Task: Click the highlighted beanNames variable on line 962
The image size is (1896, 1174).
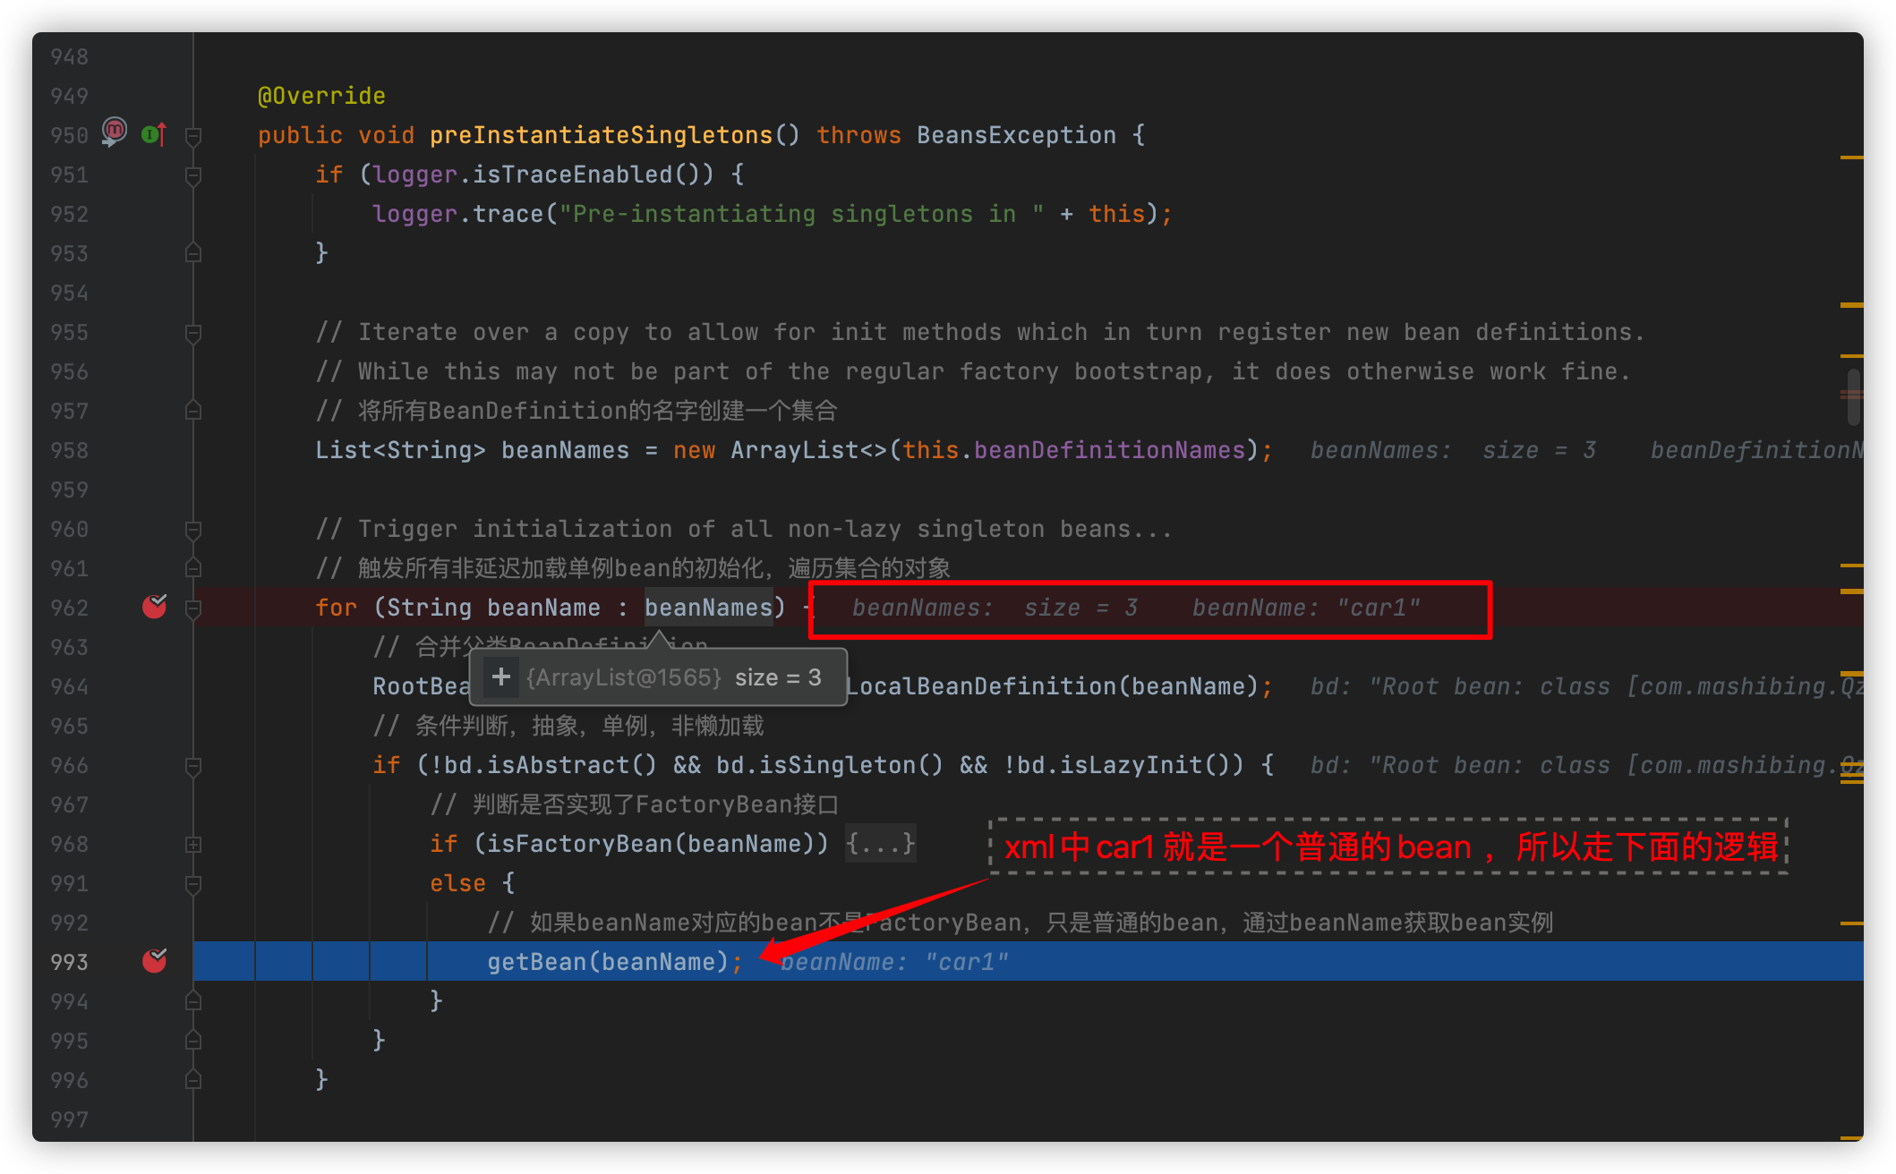Action: [709, 608]
